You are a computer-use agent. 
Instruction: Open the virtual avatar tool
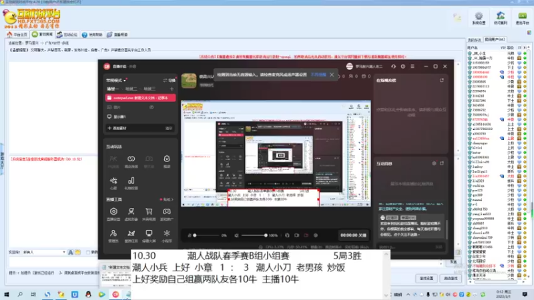point(131,211)
